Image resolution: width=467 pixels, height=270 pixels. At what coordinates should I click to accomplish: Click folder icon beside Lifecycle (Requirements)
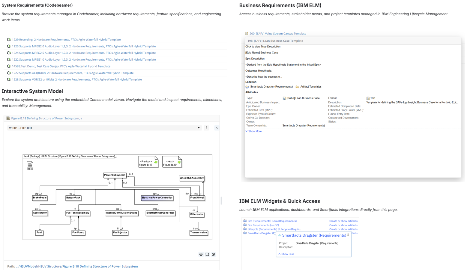(x=245, y=229)
